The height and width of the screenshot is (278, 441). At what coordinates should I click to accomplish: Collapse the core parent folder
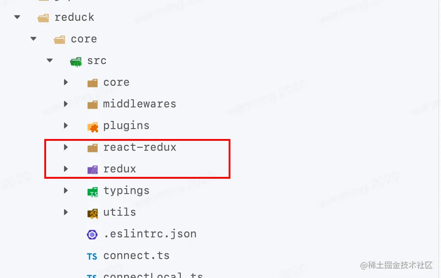[x=33, y=38]
